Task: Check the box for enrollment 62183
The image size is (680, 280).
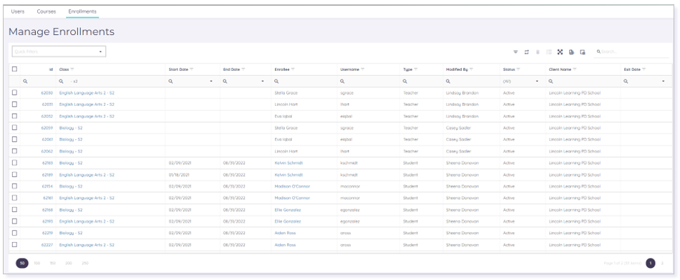Action: tap(15, 163)
